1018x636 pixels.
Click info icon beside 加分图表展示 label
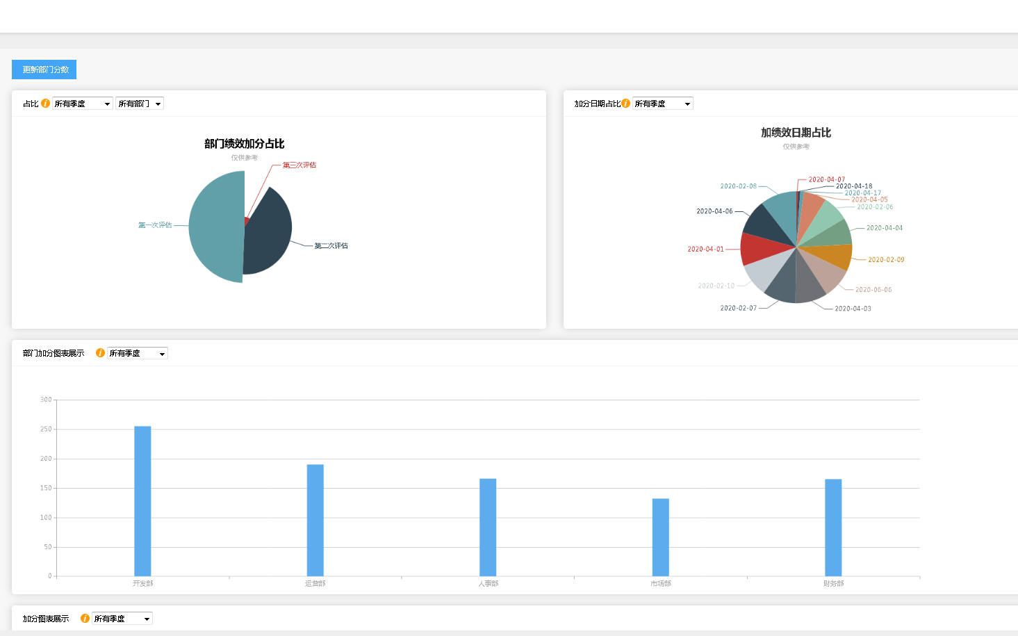click(85, 619)
